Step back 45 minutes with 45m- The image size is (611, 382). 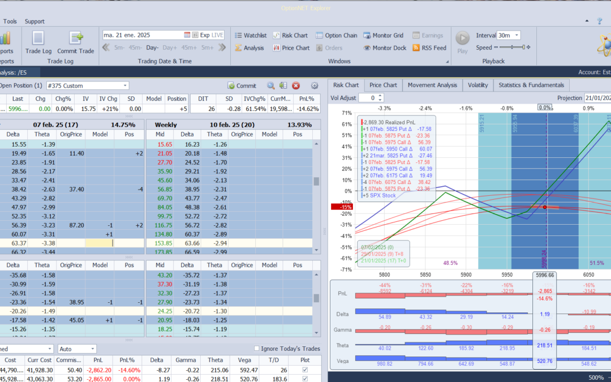[x=135, y=48]
